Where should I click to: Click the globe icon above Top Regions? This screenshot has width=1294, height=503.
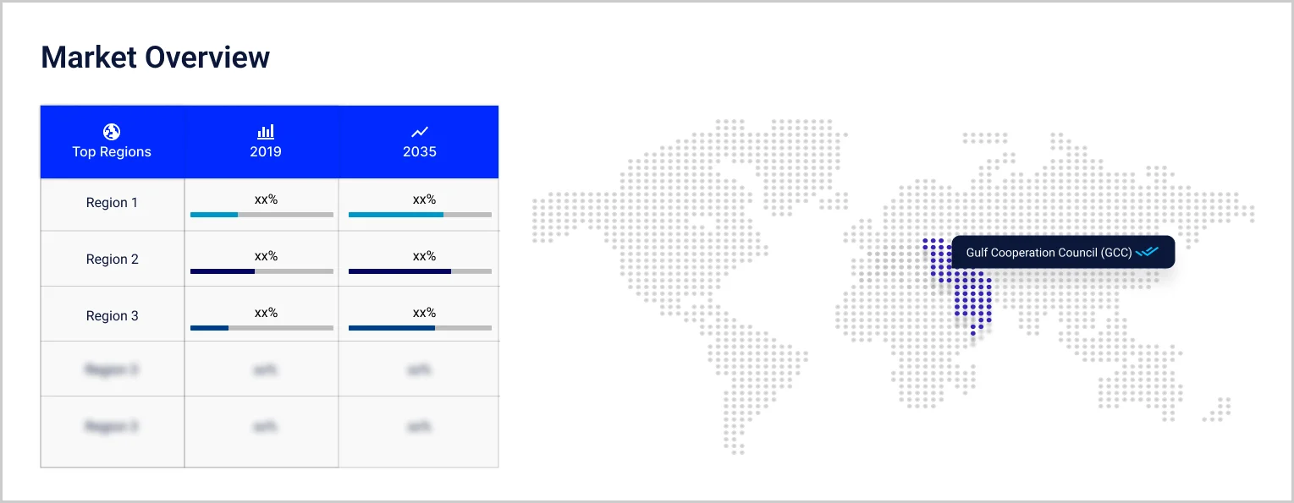(112, 132)
